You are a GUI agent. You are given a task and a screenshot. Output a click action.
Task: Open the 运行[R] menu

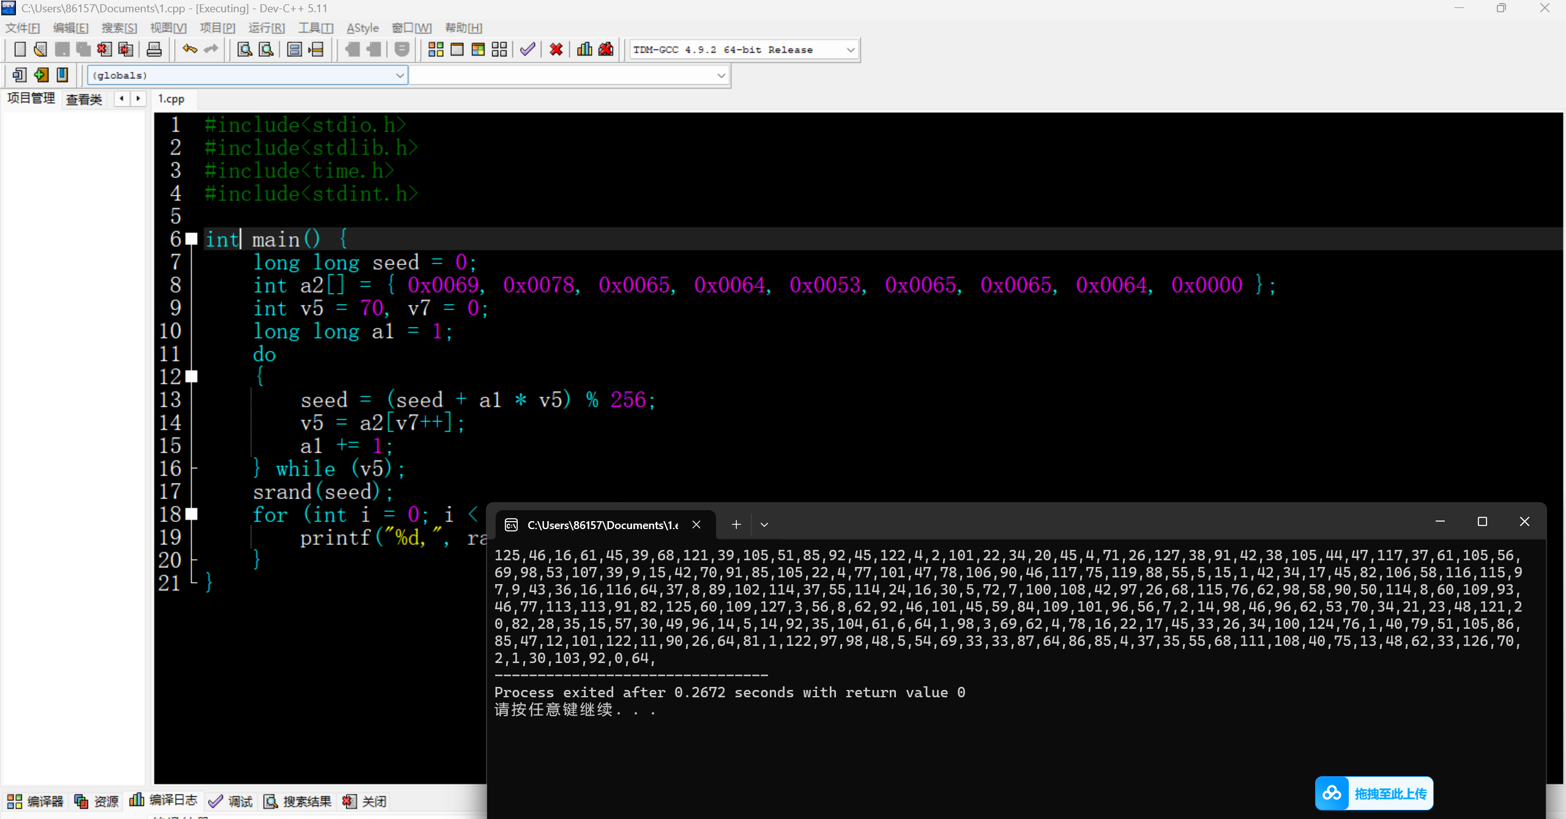coord(266,28)
